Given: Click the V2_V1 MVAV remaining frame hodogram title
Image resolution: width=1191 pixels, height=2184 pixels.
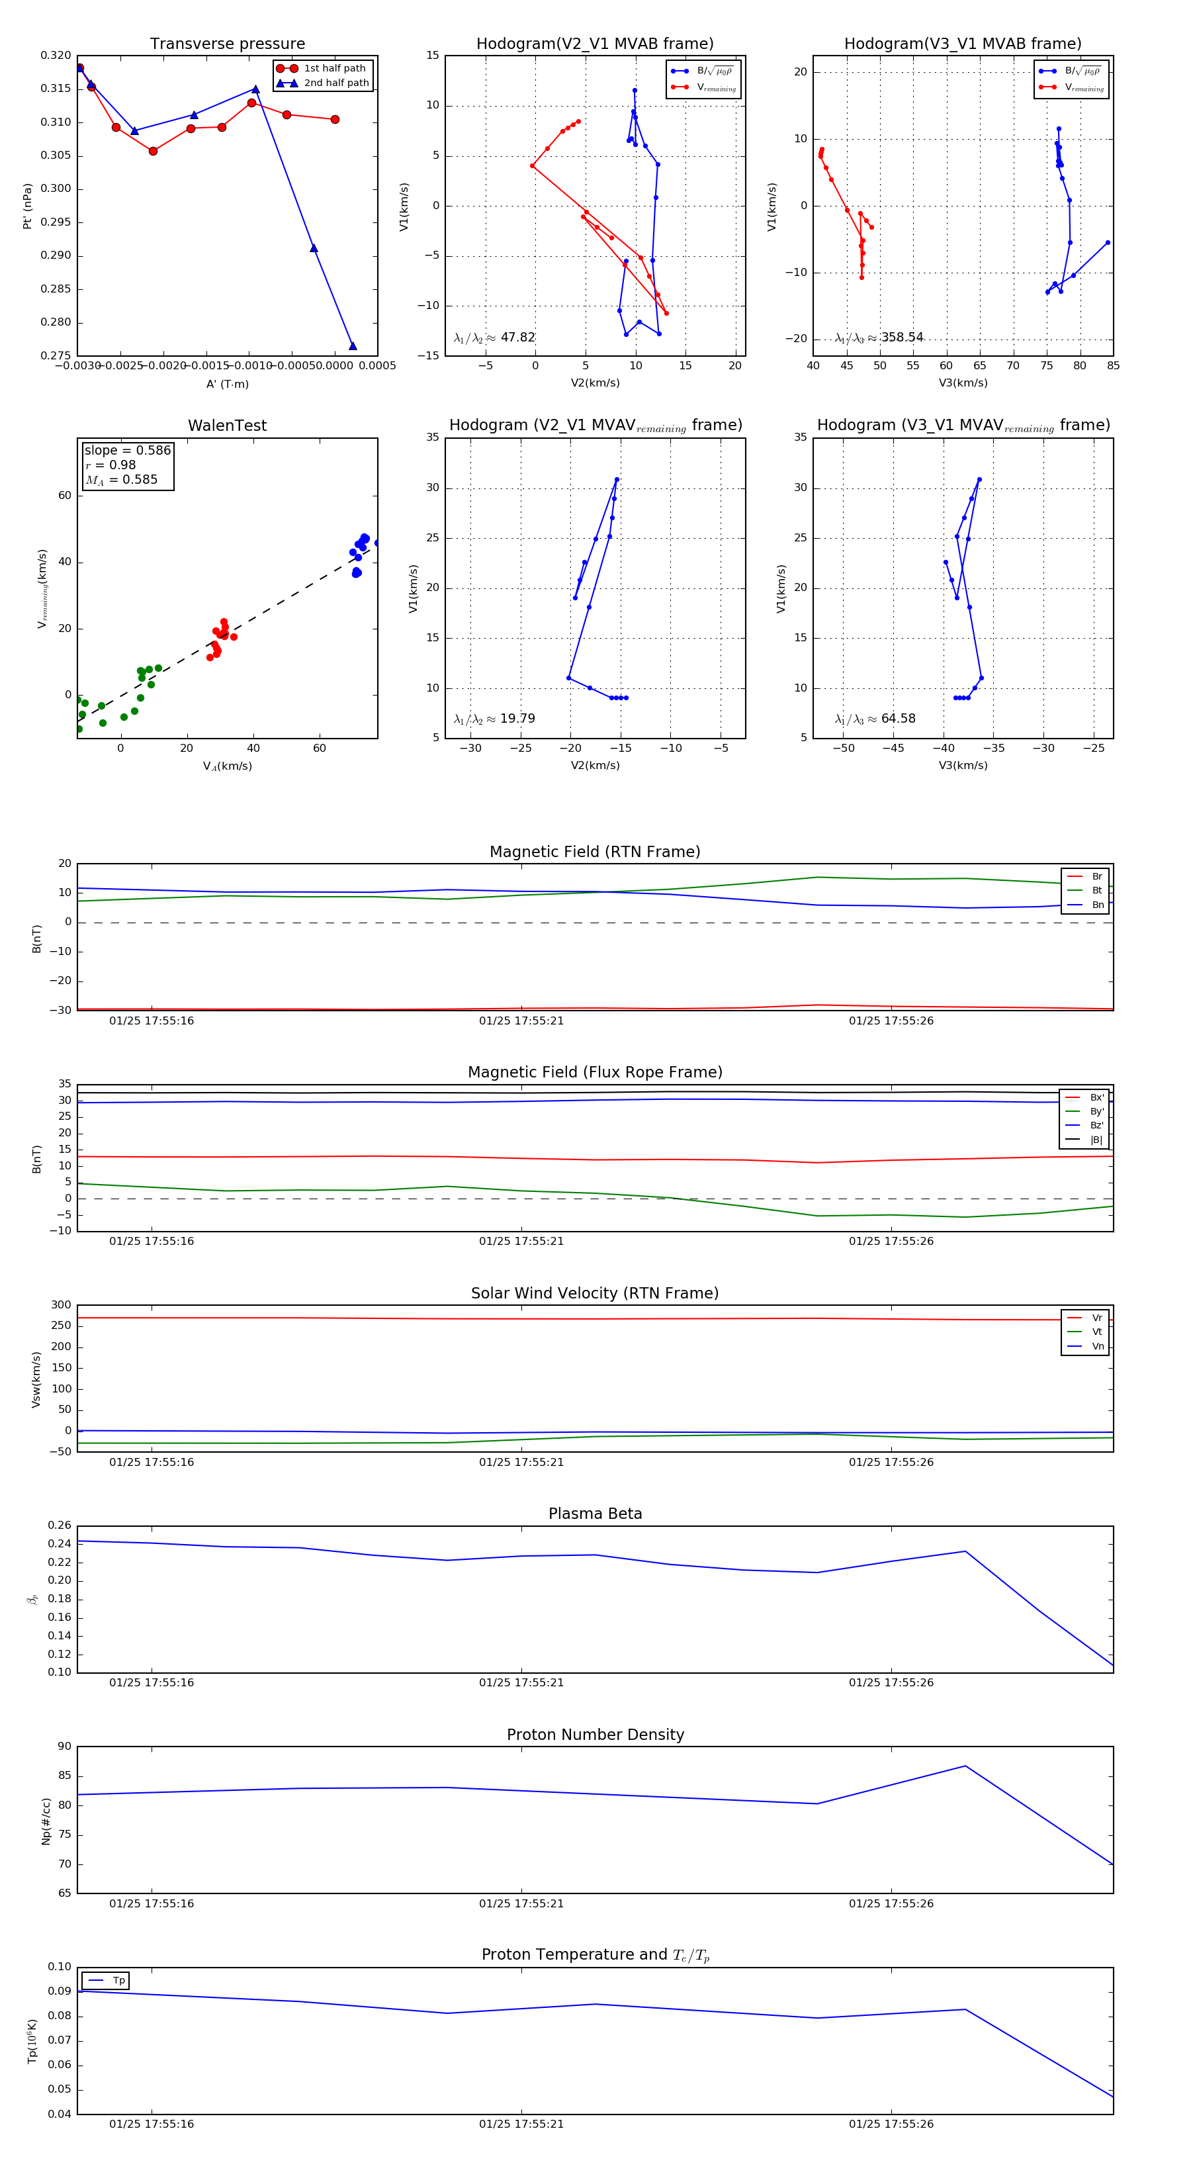Looking at the screenshot, I should pos(595,426).
